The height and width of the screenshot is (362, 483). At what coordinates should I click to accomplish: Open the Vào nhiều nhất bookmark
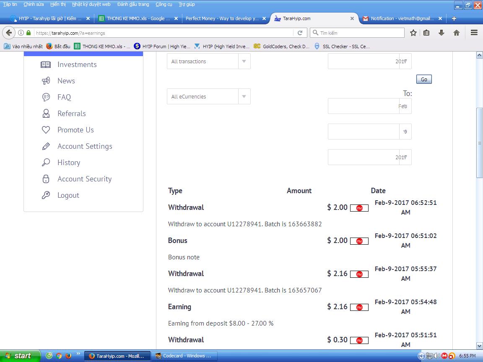pyautogui.click(x=23, y=46)
